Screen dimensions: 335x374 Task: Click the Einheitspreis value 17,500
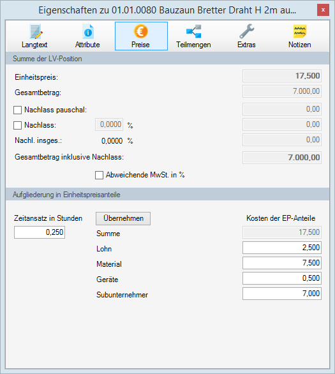pos(282,76)
